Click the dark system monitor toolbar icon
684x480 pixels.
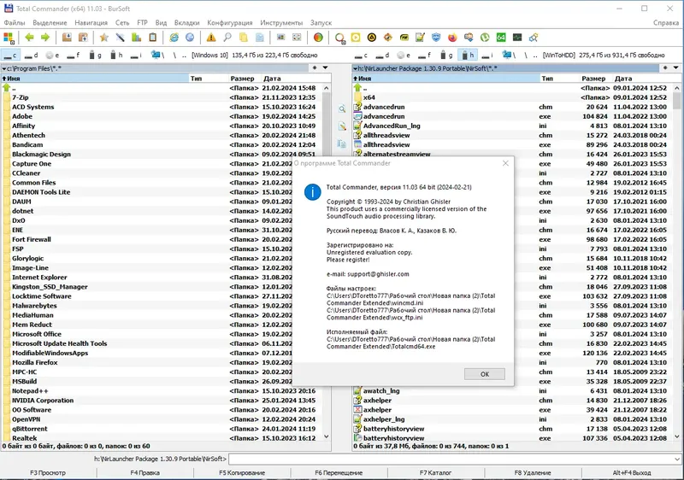click(x=517, y=38)
